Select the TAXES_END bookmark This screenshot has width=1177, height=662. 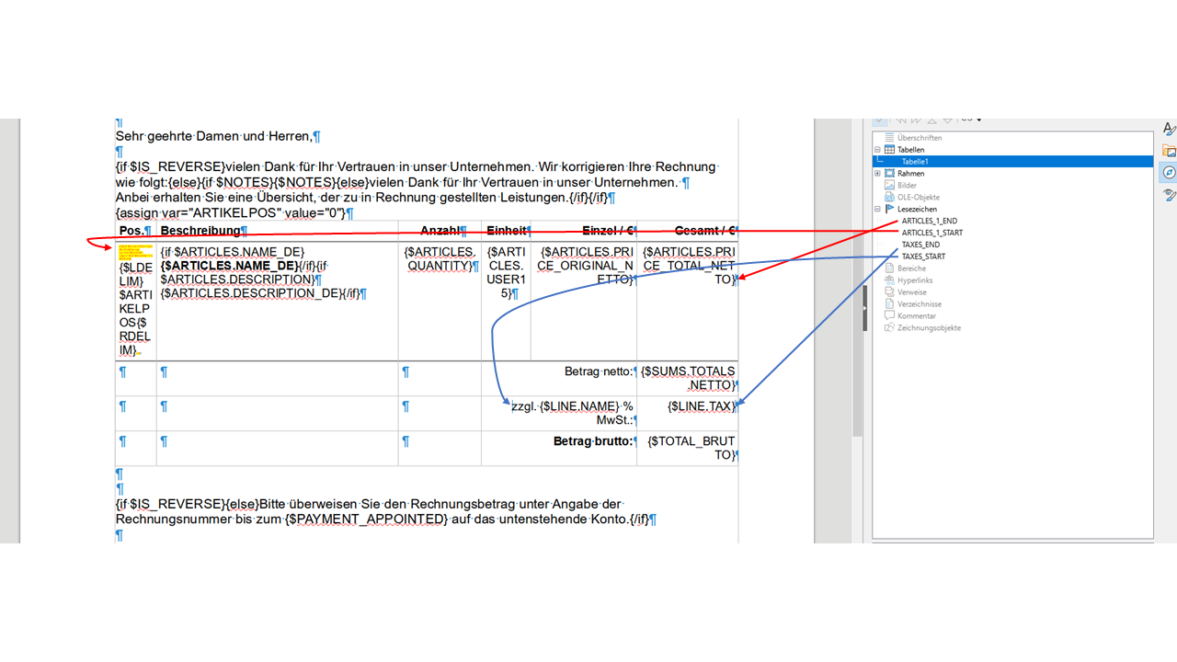pyautogui.click(x=920, y=245)
